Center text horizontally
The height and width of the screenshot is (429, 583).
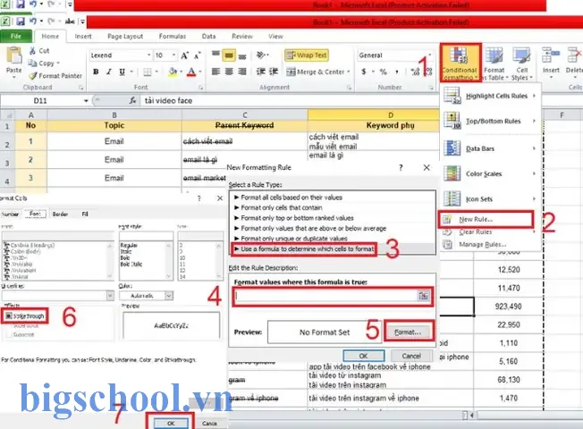click(x=229, y=71)
